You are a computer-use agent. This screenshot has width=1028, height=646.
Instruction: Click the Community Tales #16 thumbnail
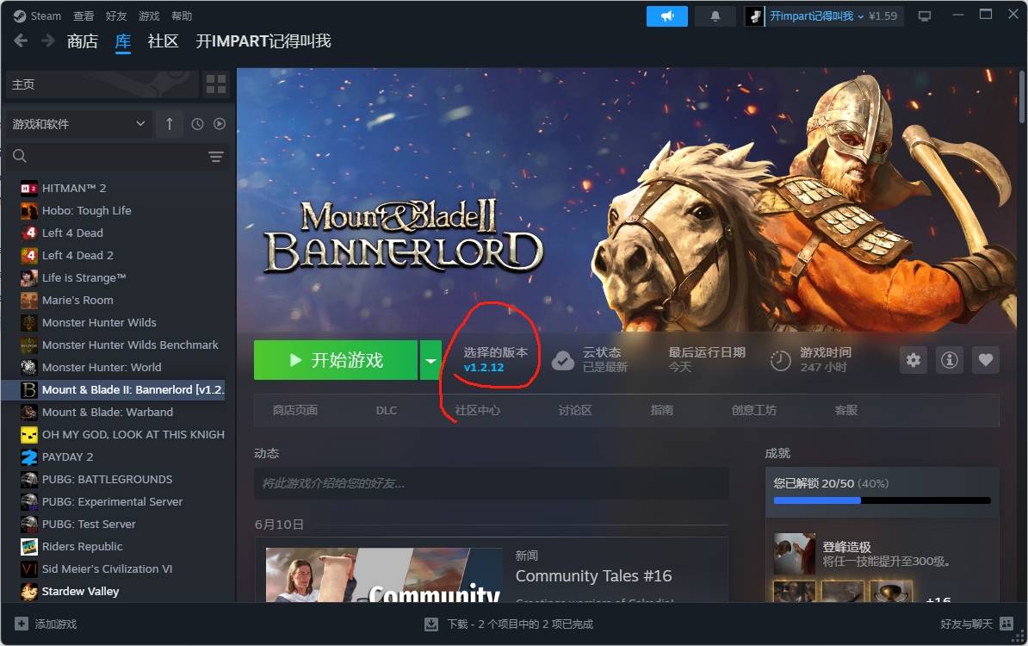[384, 575]
